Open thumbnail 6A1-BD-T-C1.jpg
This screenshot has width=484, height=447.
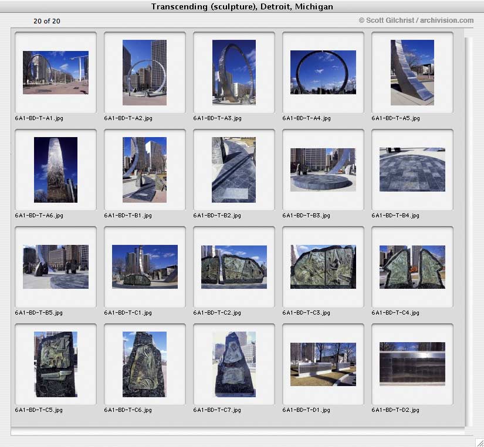[145, 267]
